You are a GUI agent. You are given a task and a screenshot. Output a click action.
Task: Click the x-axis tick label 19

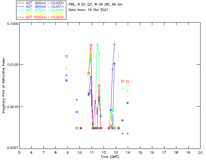point(188,152)
